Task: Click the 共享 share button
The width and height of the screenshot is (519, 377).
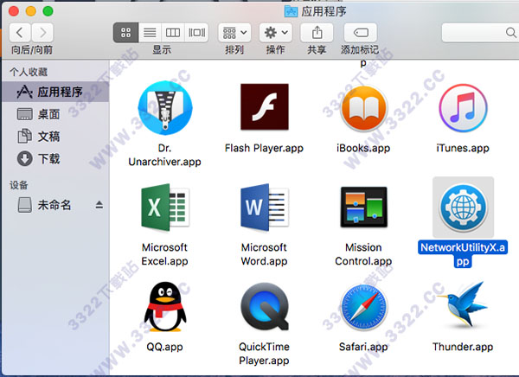Action: coord(317,33)
